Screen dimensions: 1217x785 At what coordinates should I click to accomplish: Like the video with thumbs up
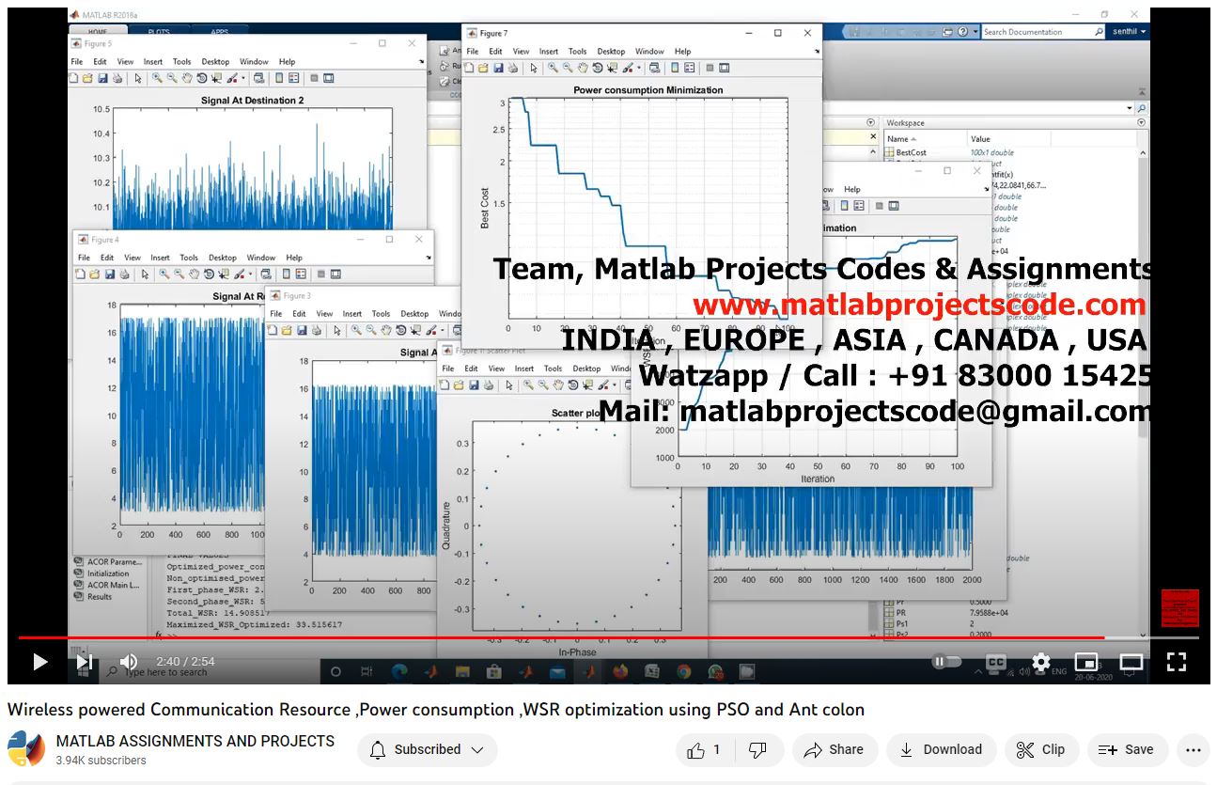coord(703,749)
